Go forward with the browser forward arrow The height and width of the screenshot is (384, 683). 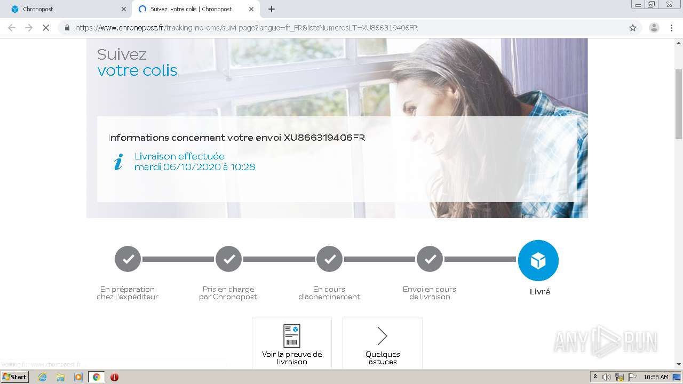[x=29, y=28]
